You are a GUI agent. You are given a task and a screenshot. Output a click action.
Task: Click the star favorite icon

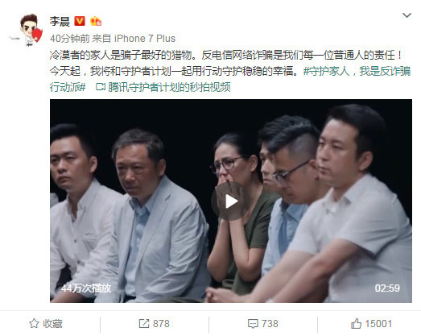coord(34,323)
